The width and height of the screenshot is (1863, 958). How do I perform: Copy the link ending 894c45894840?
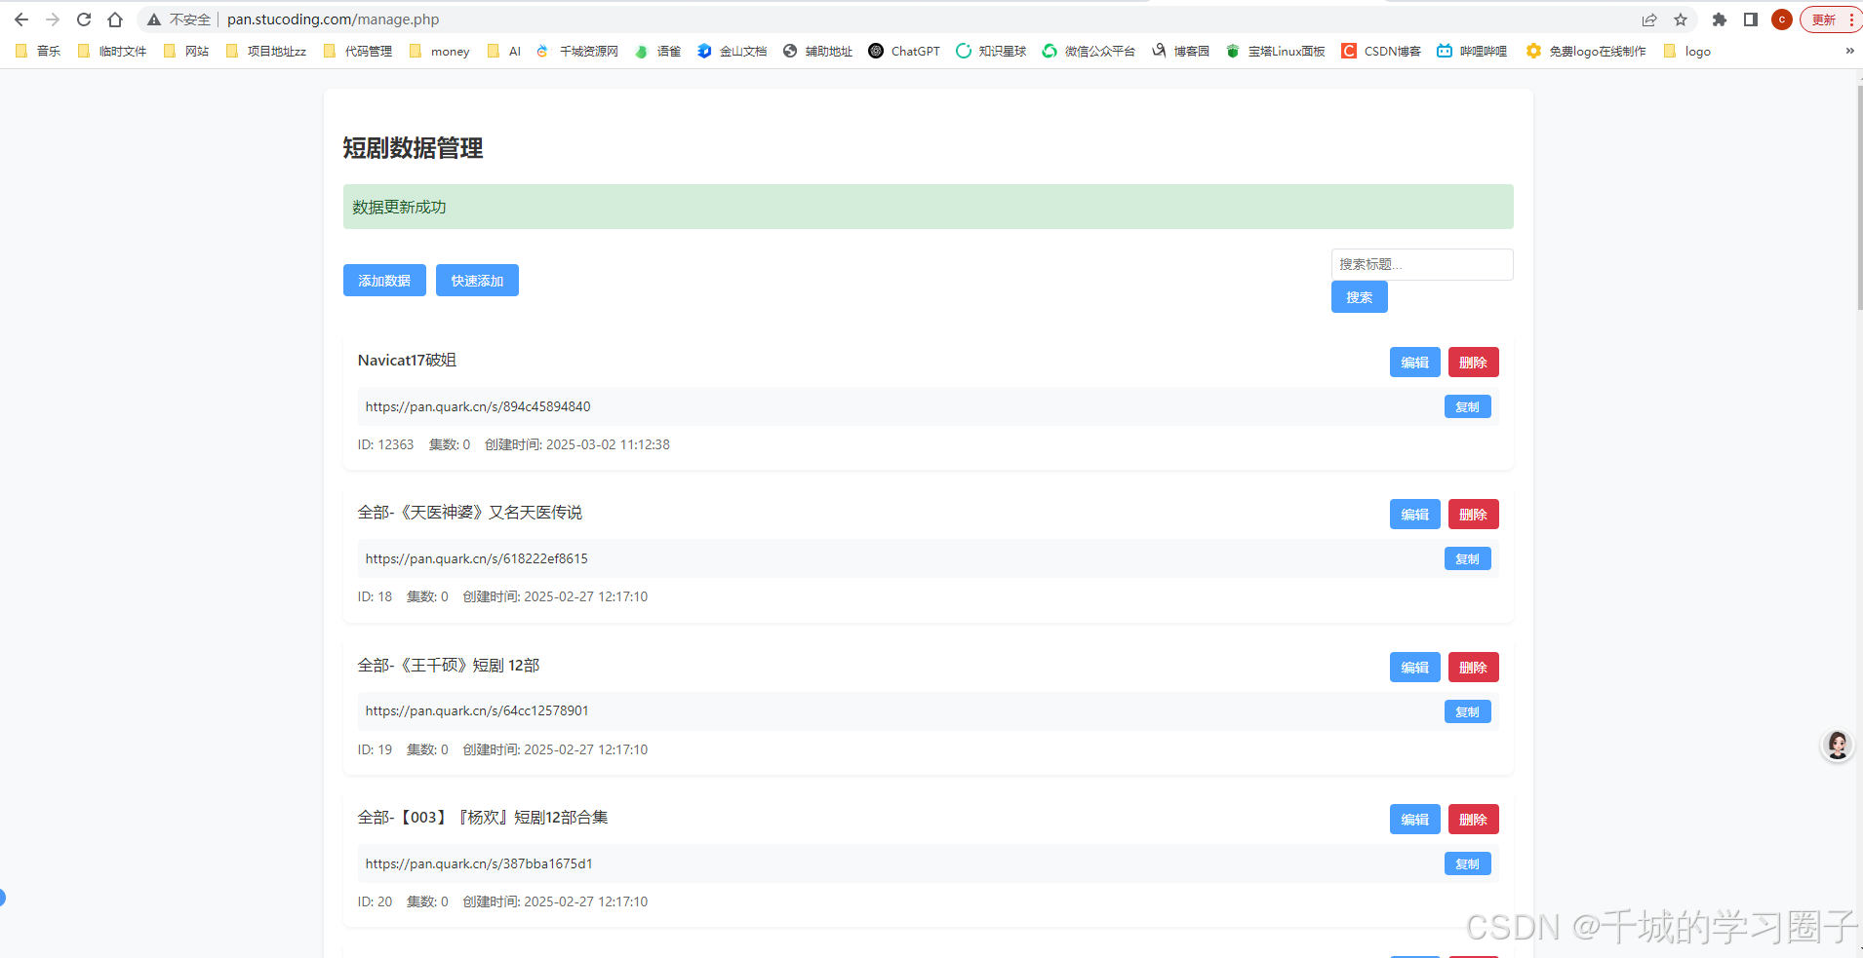pos(1468,406)
